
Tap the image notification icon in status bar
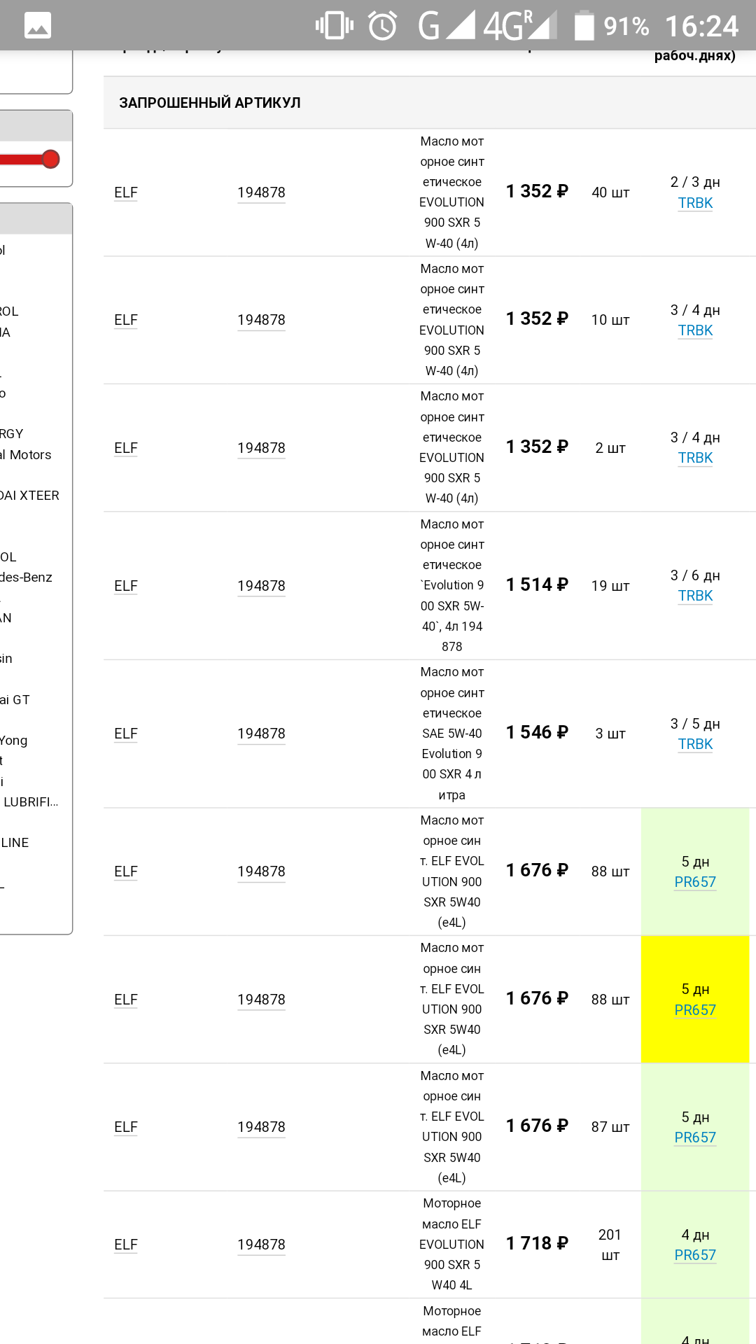coord(38,26)
